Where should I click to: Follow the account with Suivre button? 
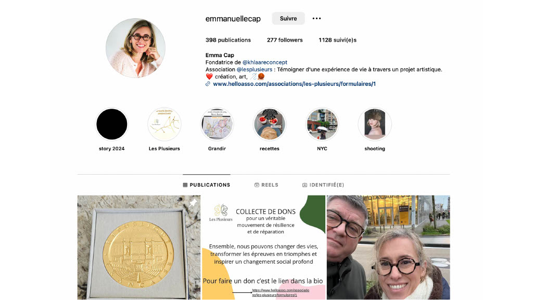click(x=288, y=18)
